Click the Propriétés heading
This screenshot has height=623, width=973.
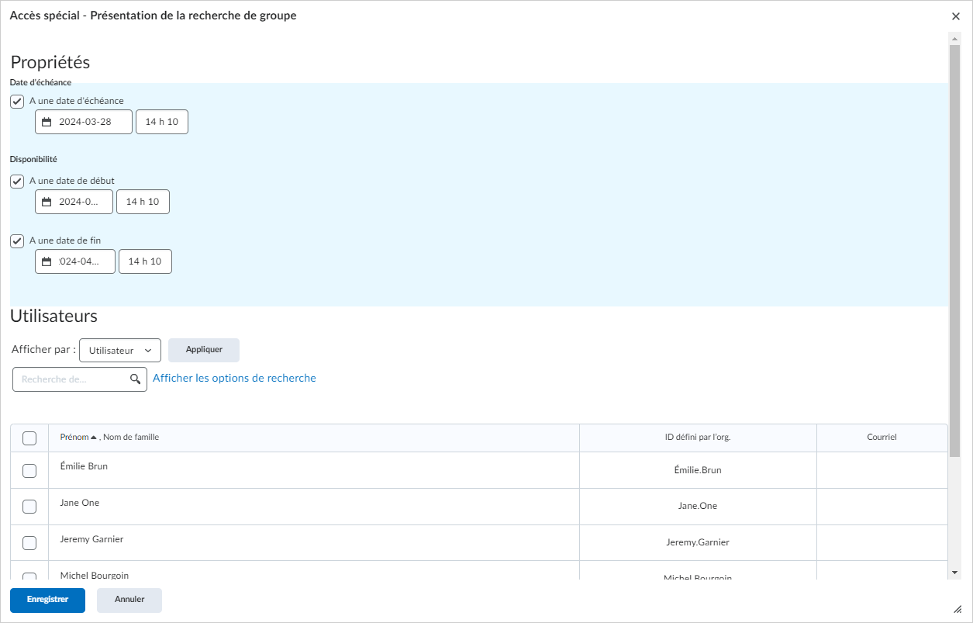[x=50, y=63]
